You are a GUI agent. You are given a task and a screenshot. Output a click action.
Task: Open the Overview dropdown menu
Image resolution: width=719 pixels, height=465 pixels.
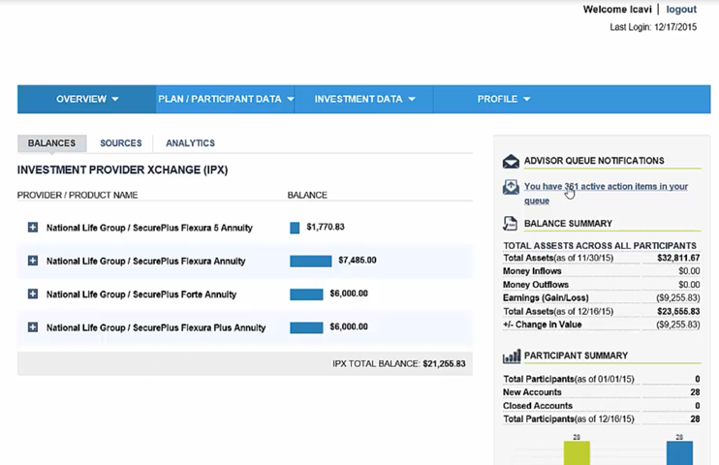[87, 99]
